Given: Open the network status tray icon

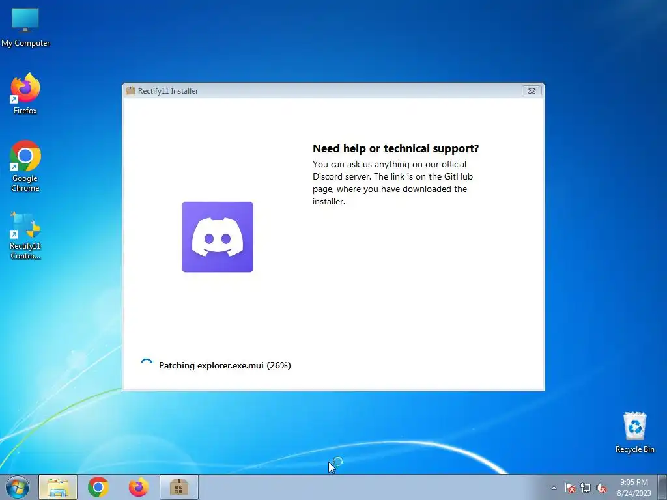Looking at the screenshot, I should 586,488.
